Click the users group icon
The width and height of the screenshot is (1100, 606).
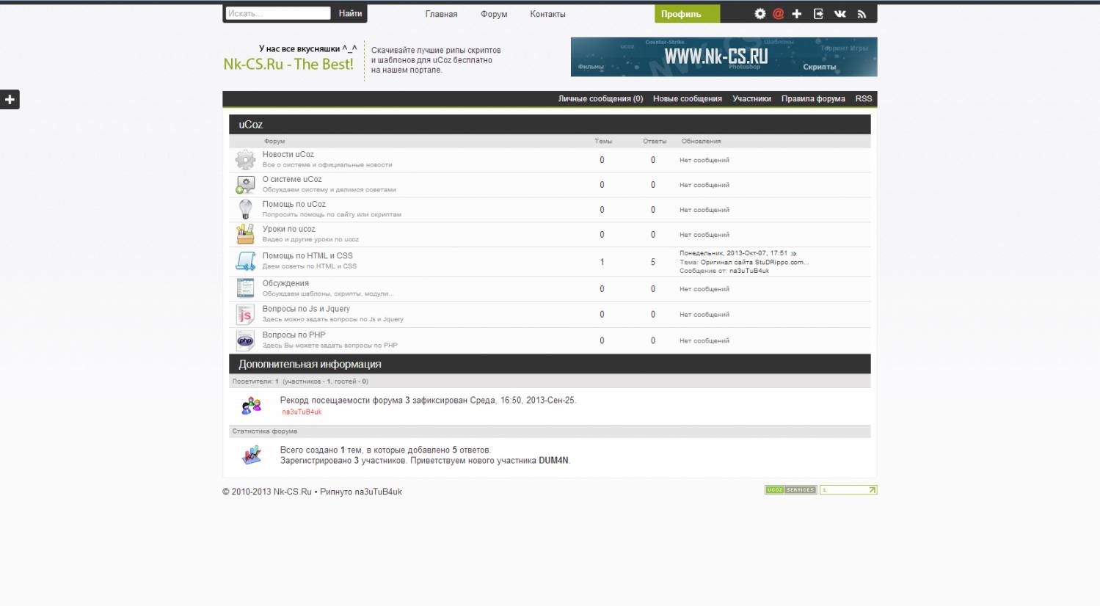252,406
